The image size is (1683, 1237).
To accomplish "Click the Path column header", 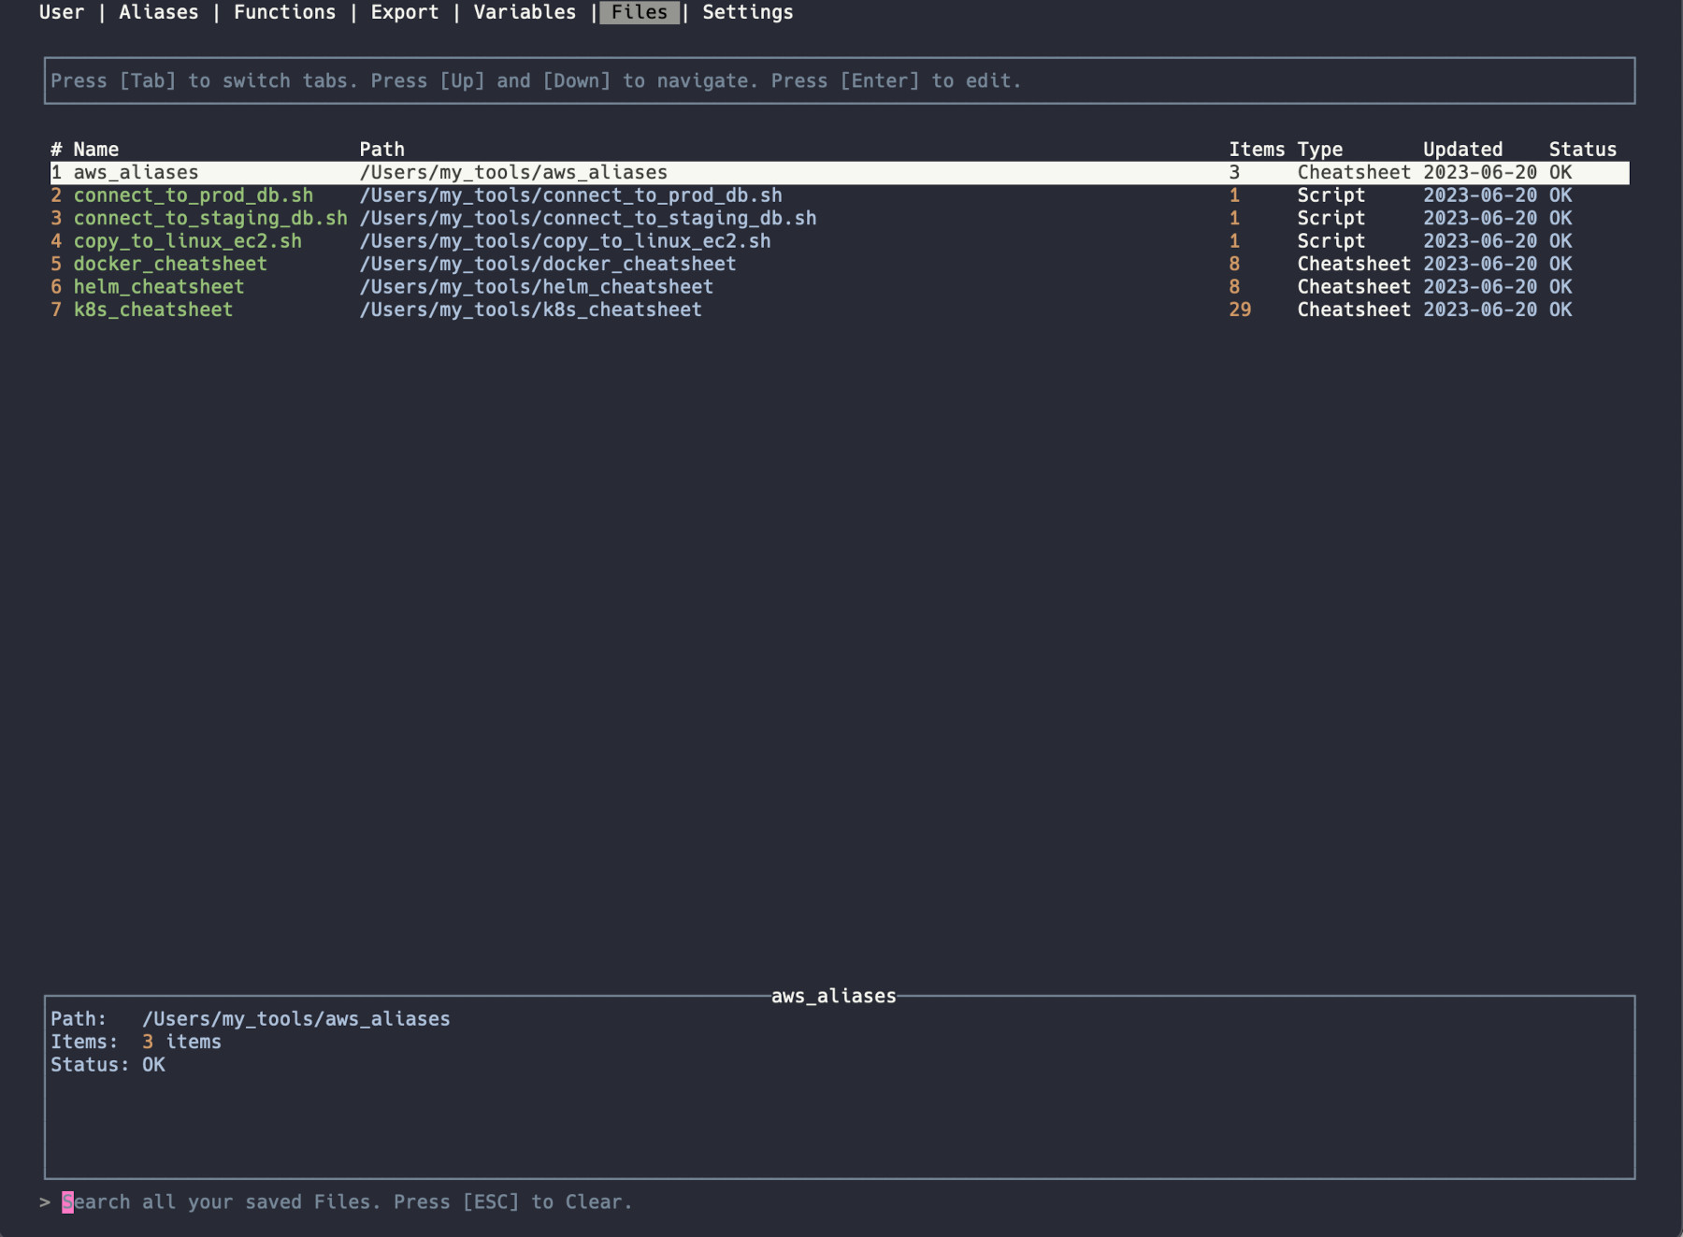I will [x=381, y=150].
